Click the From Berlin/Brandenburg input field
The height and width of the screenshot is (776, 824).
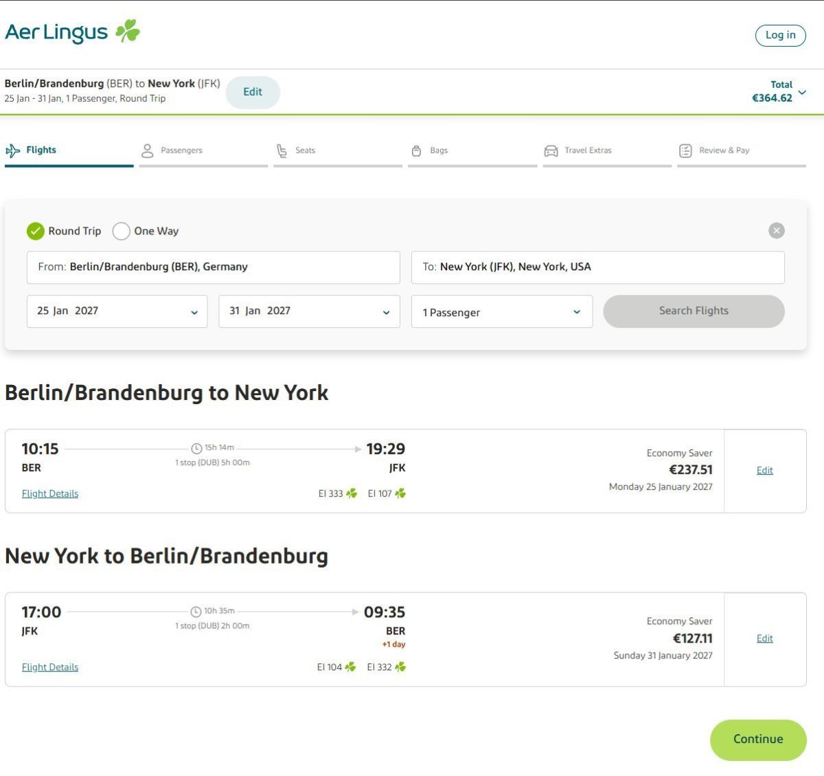pos(214,267)
